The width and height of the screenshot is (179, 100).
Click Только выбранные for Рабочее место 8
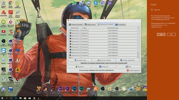point(113,50)
